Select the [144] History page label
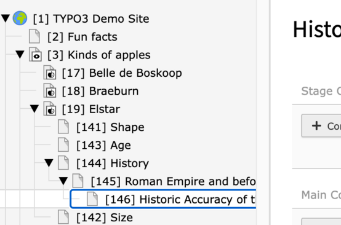Viewport: 341px width, 225px height. [113, 163]
